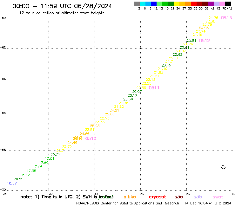Click the wave height value 21.21
Screen dimensions: 235x206
pos(154,76)
